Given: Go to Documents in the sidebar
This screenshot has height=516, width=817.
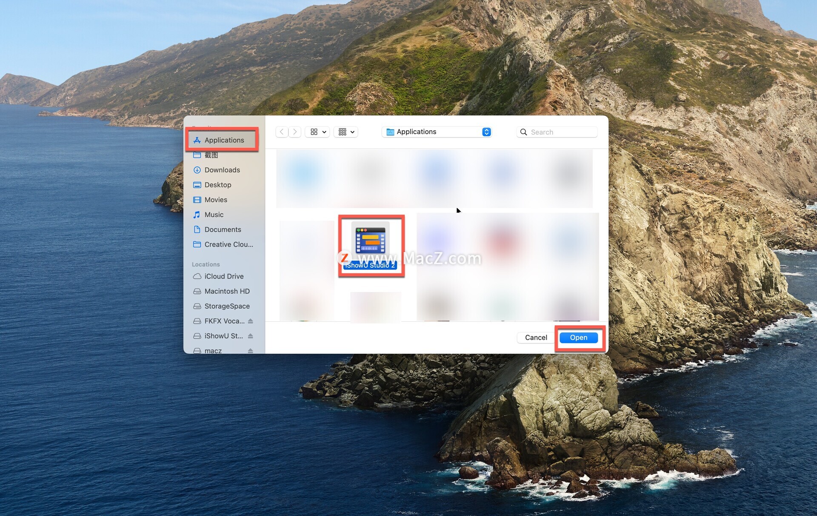Looking at the screenshot, I should [x=222, y=229].
